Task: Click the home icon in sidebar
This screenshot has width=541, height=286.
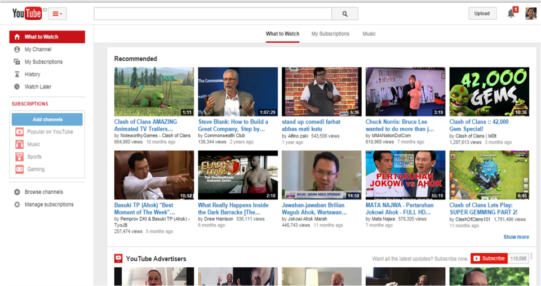Action: 17,37
